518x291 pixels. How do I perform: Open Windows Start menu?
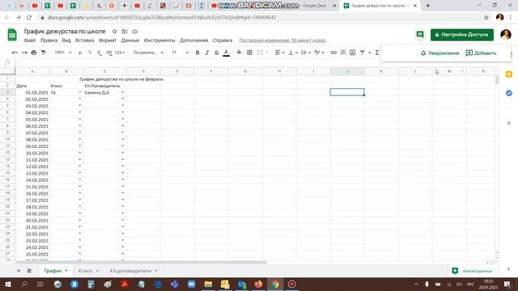click(7, 284)
